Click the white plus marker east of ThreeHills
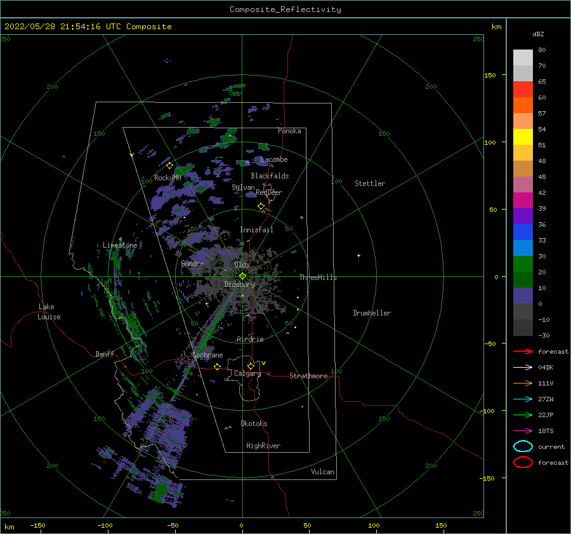The image size is (571, 534). [x=358, y=255]
